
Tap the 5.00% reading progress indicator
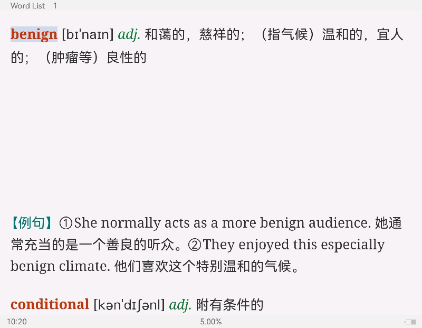coord(210,322)
